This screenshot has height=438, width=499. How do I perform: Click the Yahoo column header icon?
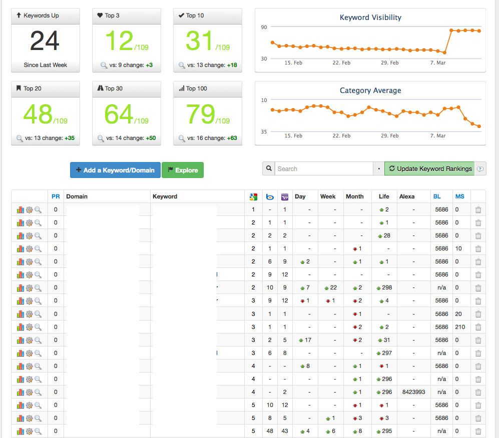(285, 197)
